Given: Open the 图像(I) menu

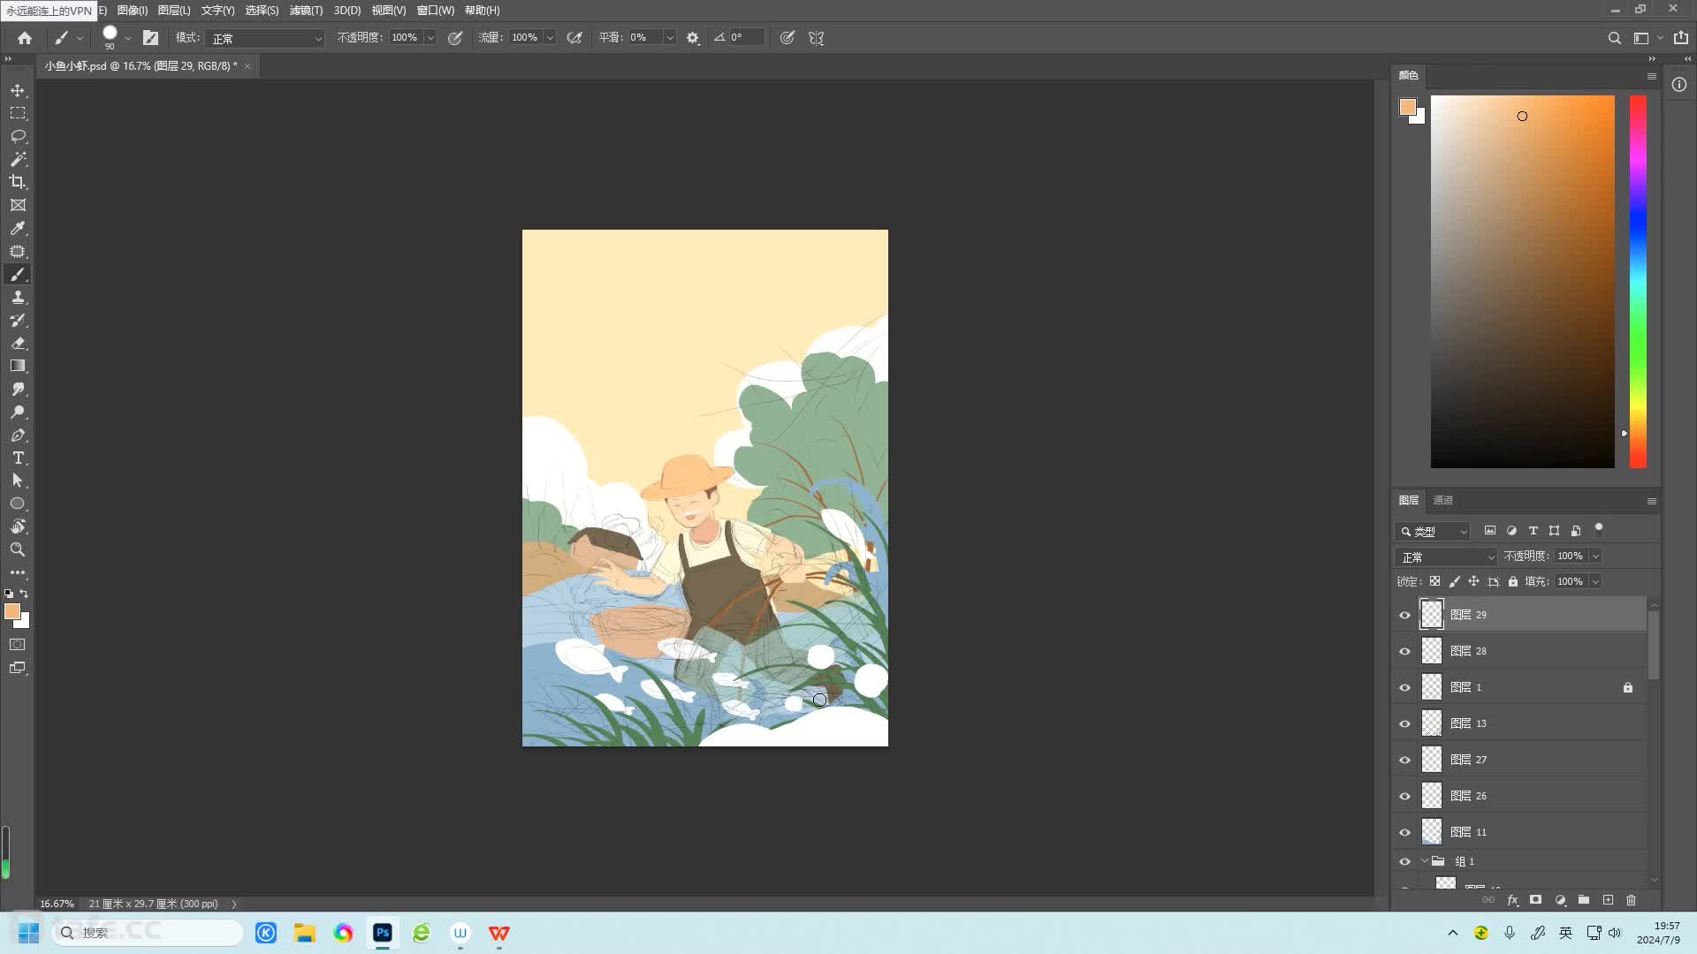Looking at the screenshot, I should pyautogui.click(x=132, y=11).
